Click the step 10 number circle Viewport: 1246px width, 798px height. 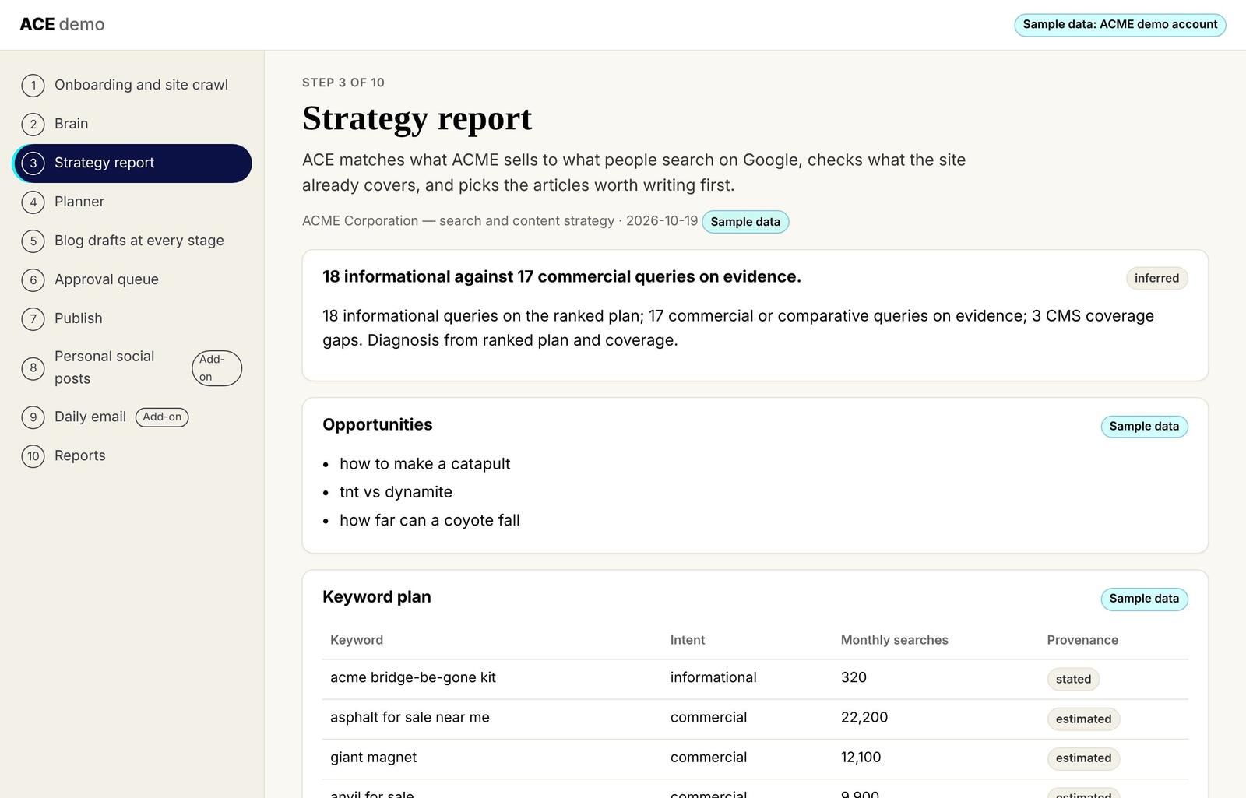tap(33, 456)
